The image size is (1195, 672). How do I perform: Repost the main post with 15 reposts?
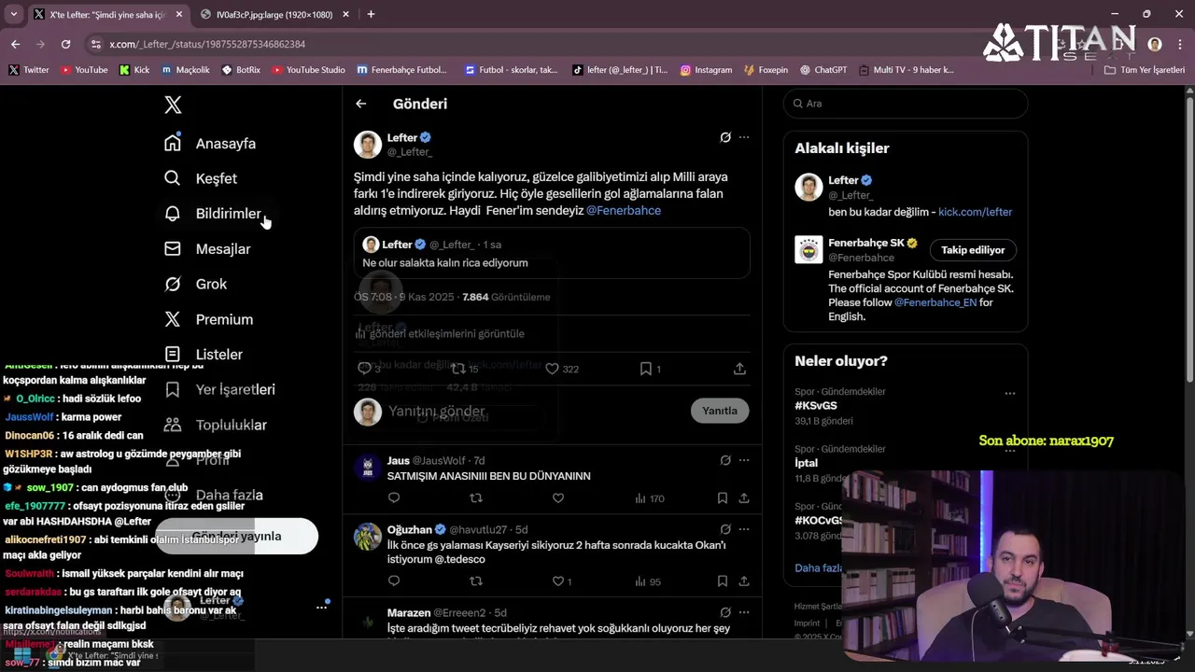point(465,369)
